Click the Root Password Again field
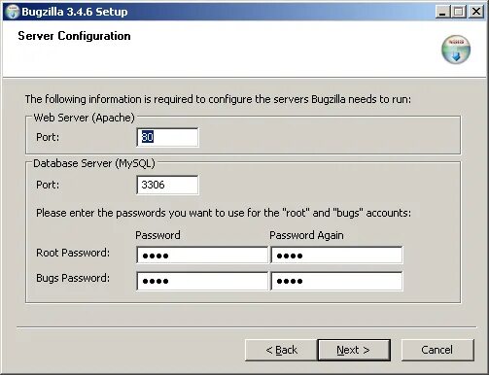The width and height of the screenshot is (489, 375). tap(336, 256)
